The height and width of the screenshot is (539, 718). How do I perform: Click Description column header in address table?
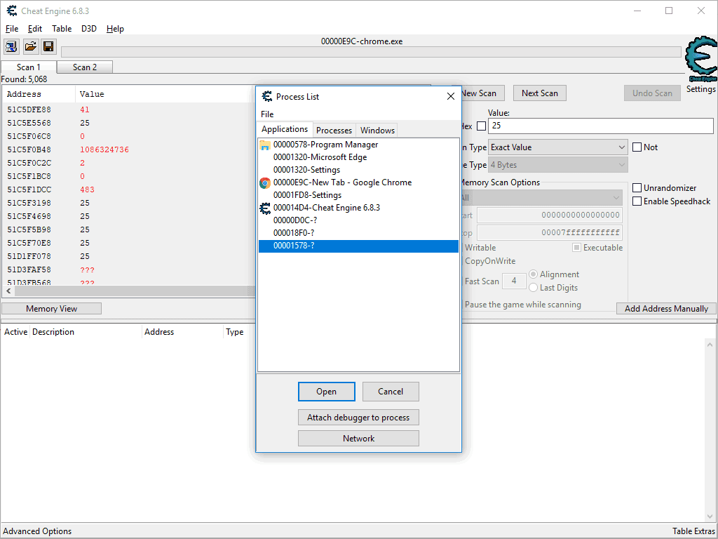point(86,332)
